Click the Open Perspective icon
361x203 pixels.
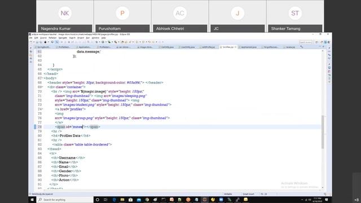pyautogui.click(x=317, y=42)
